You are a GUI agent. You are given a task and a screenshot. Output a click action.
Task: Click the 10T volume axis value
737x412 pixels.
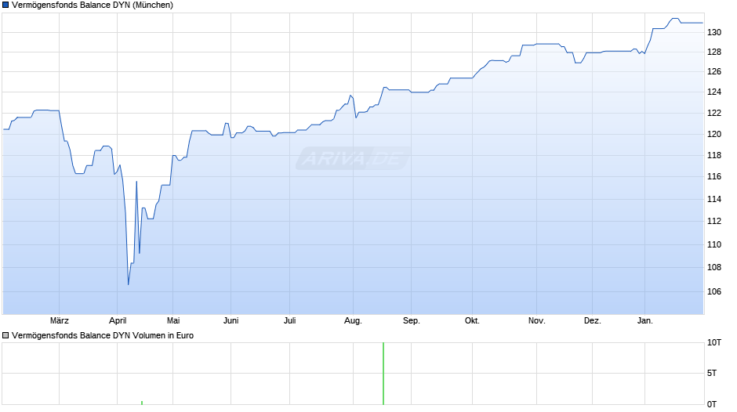(714, 343)
